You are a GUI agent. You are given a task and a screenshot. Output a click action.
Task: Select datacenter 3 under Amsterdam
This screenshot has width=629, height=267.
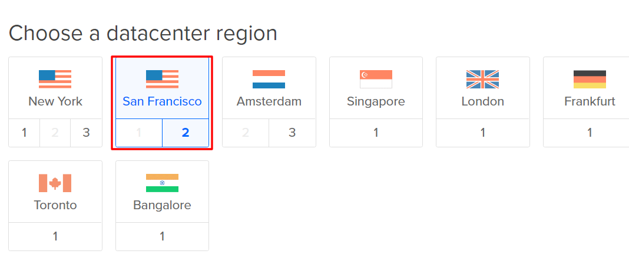292,133
